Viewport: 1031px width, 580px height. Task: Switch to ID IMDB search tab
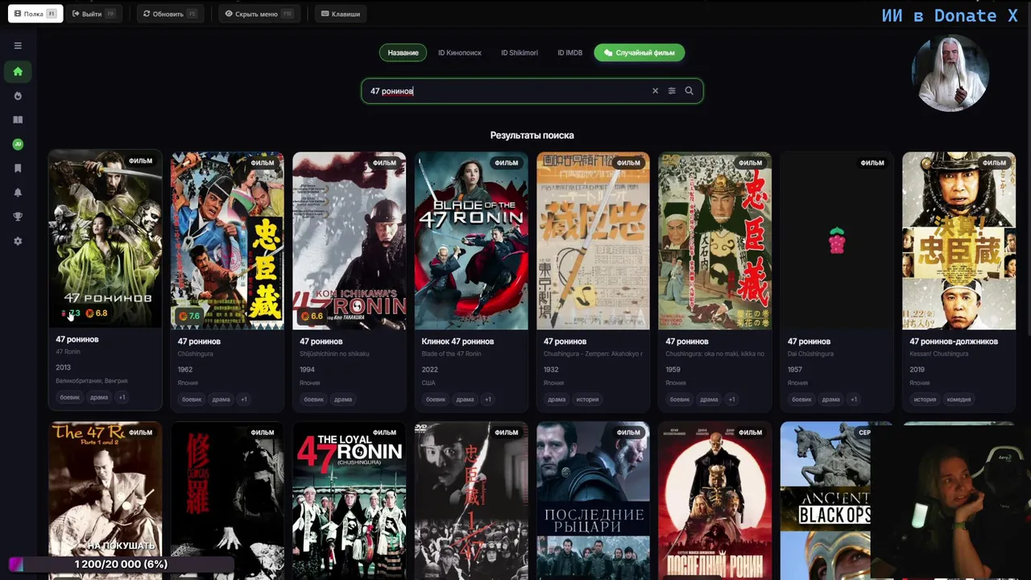tap(569, 52)
